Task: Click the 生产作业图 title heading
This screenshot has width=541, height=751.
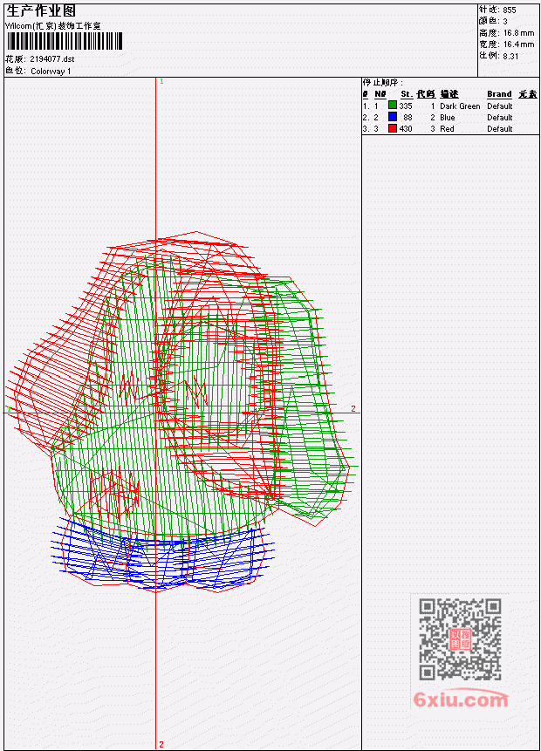Action: tap(41, 10)
